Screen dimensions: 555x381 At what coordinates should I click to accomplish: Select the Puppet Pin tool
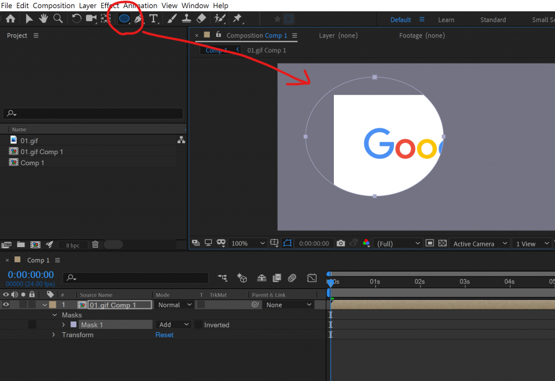[x=237, y=19]
